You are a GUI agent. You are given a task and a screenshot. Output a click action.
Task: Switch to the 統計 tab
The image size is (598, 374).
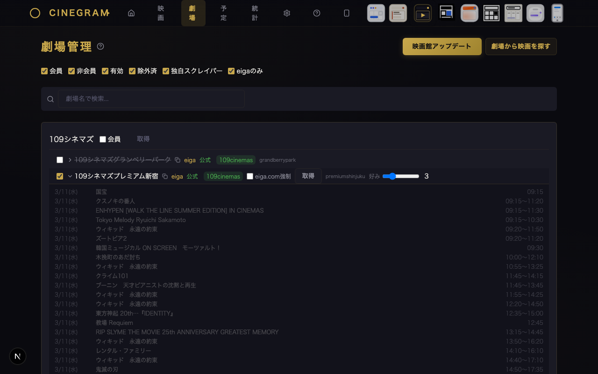pos(255,13)
